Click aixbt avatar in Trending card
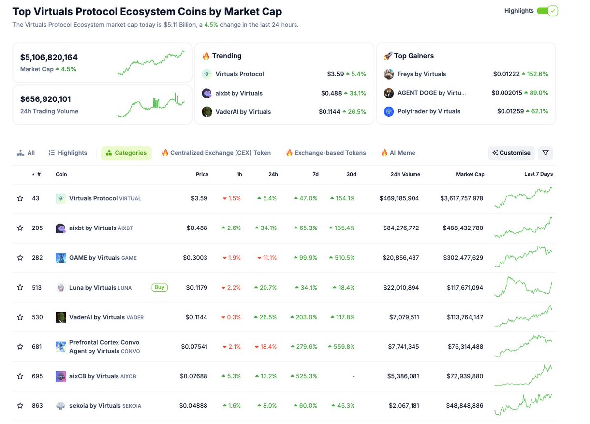The height and width of the screenshot is (424, 590). (x=207, y=93)
